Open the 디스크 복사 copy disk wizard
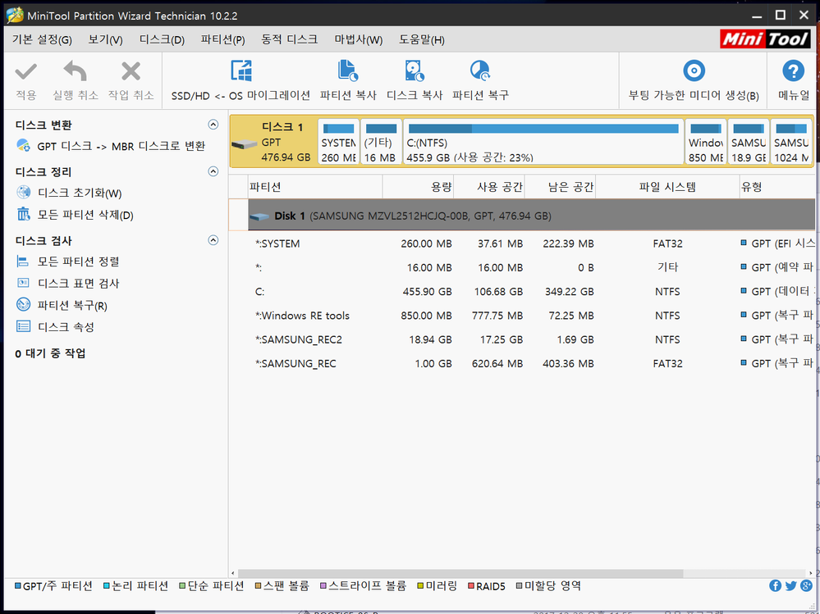The width and height of the screenshot is (820, 614). (x=415, y=71)
